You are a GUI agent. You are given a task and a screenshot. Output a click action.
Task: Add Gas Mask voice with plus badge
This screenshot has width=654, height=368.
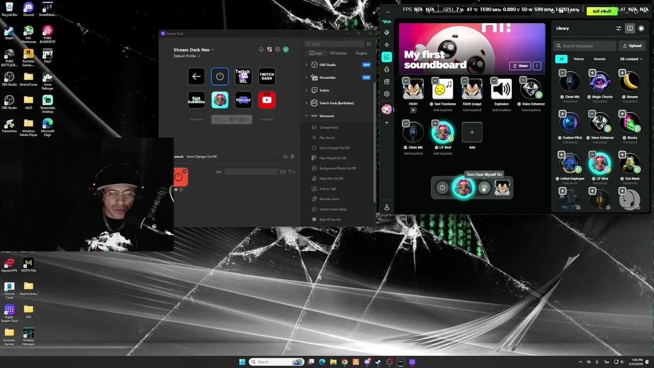pos(622,155)
